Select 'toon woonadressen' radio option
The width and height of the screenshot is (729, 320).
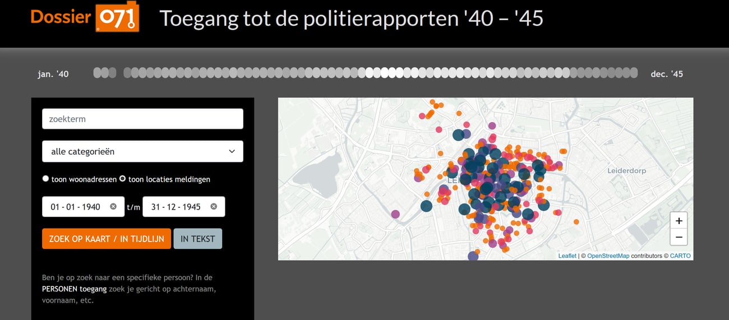(46, 179)
